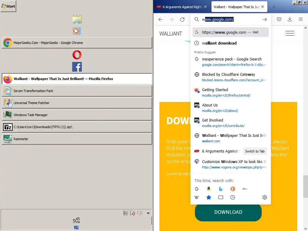The height and width of the screenshot is (231, 308).
Task: Open the Windows Explorer folder icon
Action: pyautogui.click(x=77, y=19)
